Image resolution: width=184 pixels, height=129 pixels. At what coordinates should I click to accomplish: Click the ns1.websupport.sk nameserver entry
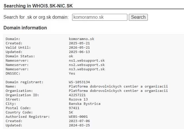click(87, 60)
